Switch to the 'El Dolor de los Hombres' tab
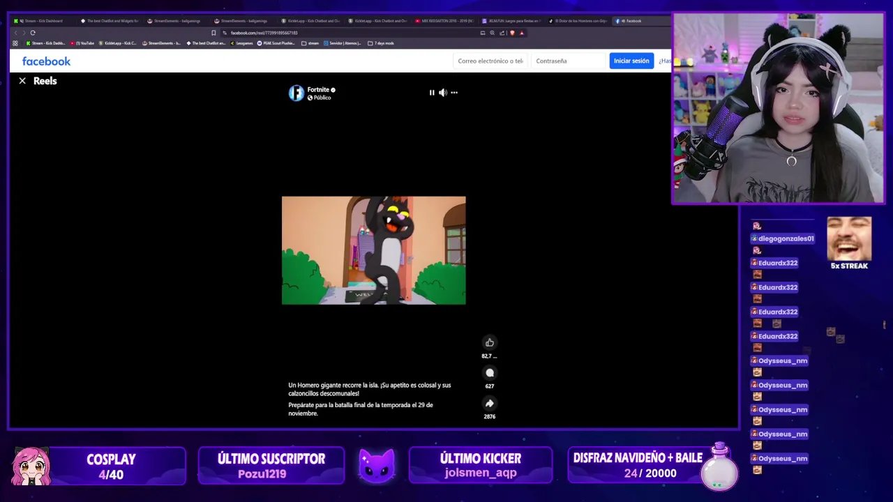Image resolution: width=893 pixels, height=502 pixels. 578,21
